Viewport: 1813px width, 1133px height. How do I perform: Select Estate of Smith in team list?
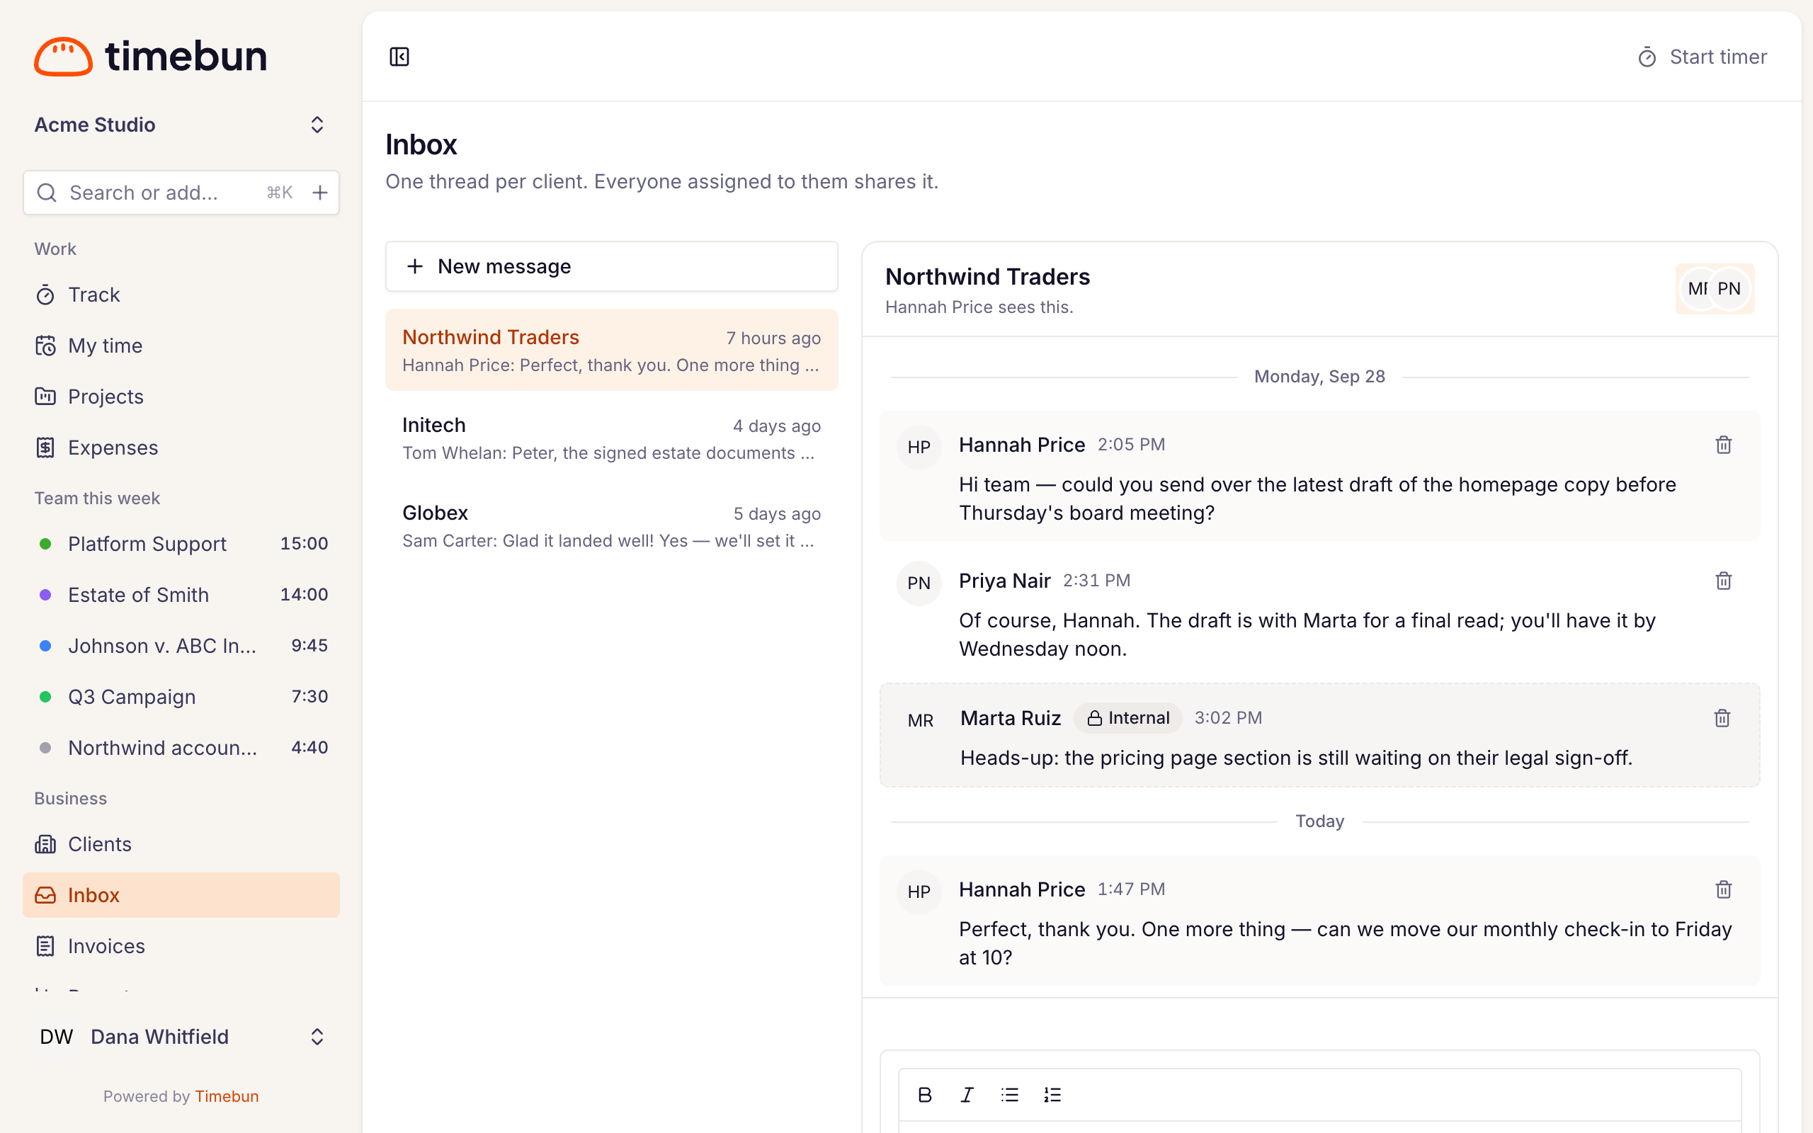(181, 594)
